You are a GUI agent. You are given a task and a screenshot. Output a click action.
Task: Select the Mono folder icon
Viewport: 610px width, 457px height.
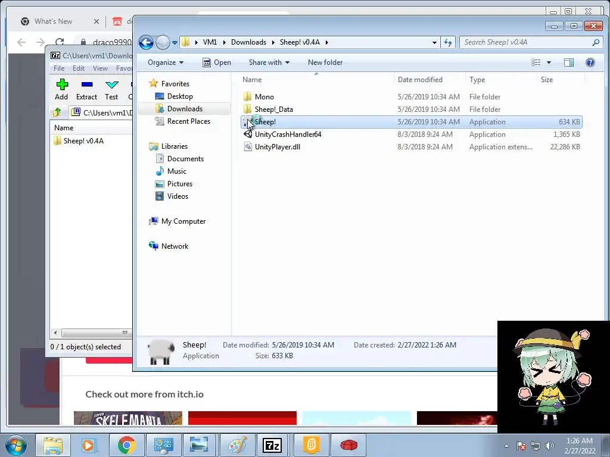click(x=247, y=97)
